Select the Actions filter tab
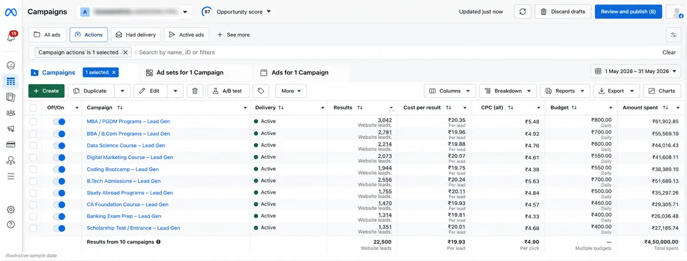The height and width of the screenshot is (261, 687). 89,34
